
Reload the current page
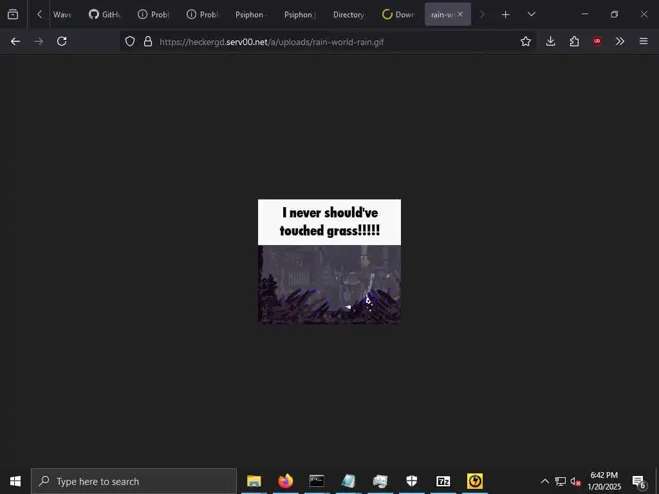62,41
